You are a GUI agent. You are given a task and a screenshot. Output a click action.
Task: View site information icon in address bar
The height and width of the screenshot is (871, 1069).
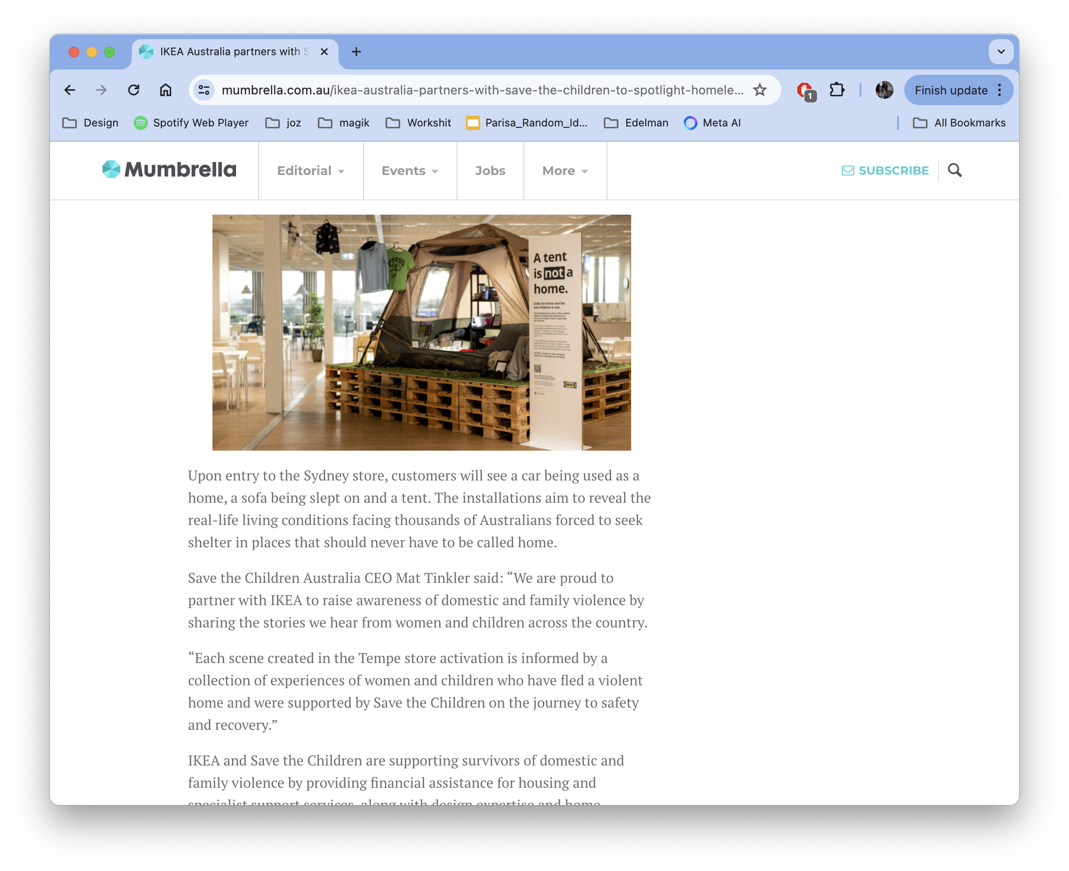[204, 90]
